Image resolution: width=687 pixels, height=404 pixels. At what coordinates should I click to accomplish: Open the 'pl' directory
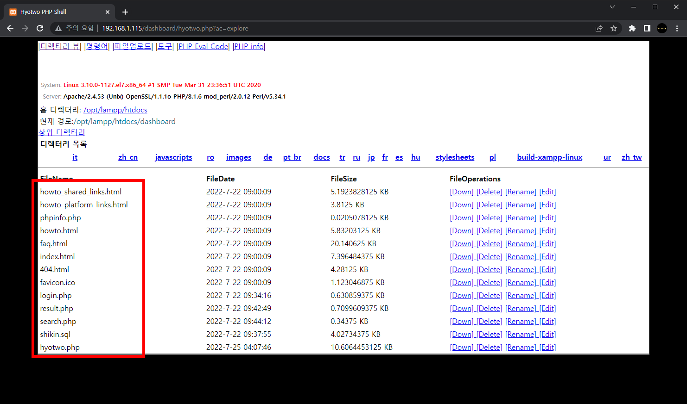coord(493,157)
